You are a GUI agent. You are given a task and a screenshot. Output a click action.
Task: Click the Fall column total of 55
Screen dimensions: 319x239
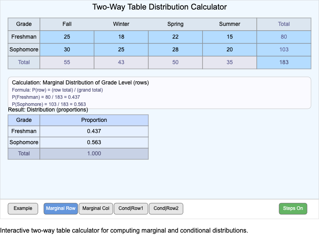[x=67, y=62]
